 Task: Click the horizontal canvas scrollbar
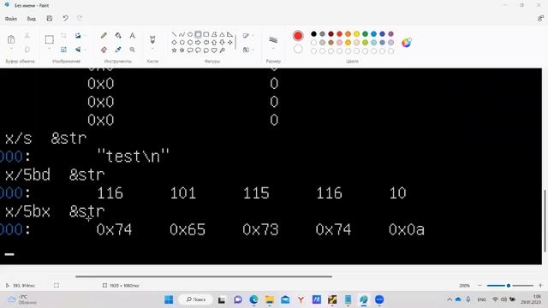(x=204, y=276)
